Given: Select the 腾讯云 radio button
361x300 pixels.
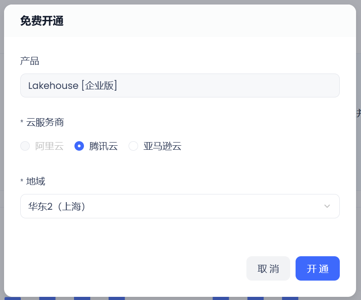Looking at the screenshot, I should pyautogui.click(x=79, y=146).
